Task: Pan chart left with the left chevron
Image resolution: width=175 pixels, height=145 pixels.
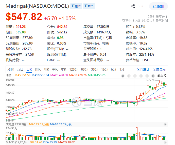Action: pos(141,76)
